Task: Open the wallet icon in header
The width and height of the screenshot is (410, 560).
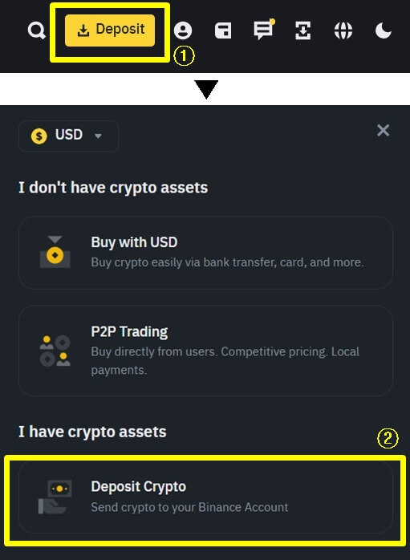Action: [x=223, y=30]
